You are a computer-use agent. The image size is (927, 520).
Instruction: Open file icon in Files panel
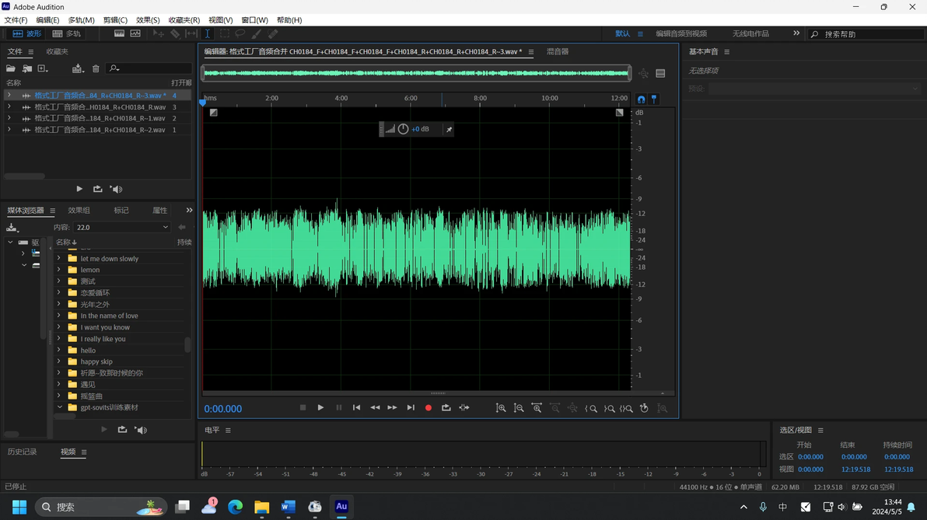pyautogui.click(x=11, y=68)
